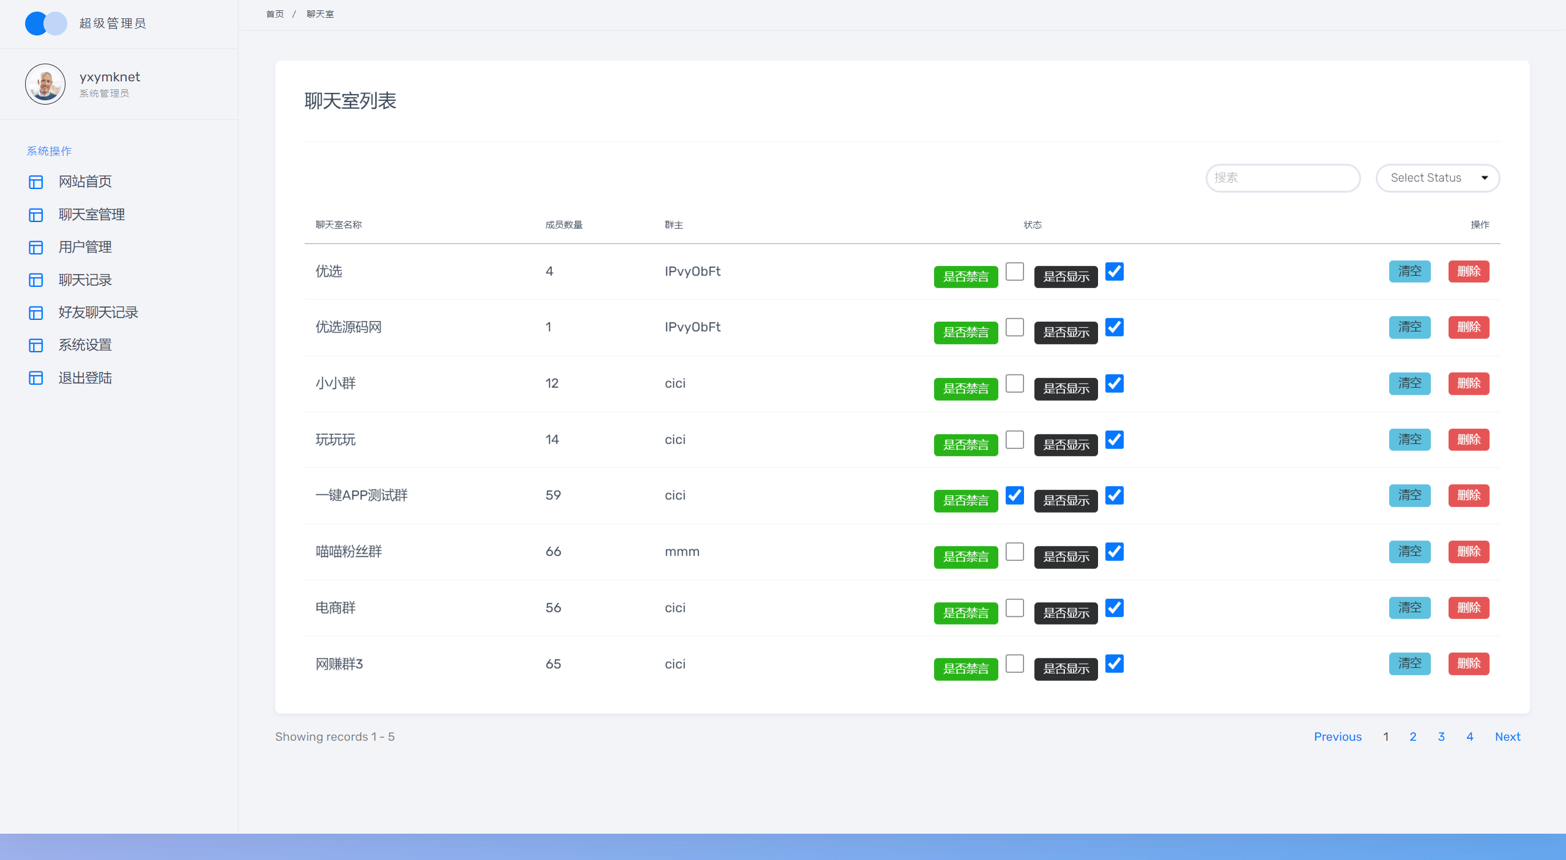Click the 系统设置 sidebar icon

point(36,345)
